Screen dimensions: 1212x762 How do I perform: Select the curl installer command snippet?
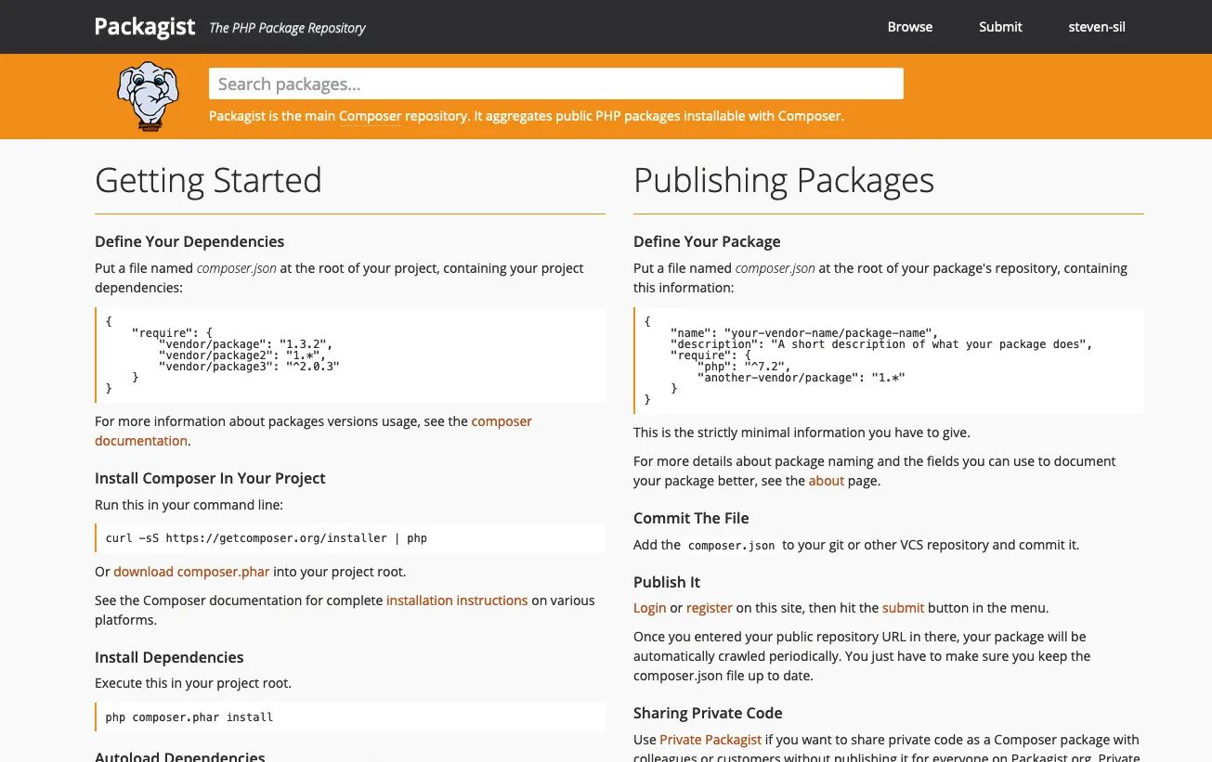349,537
